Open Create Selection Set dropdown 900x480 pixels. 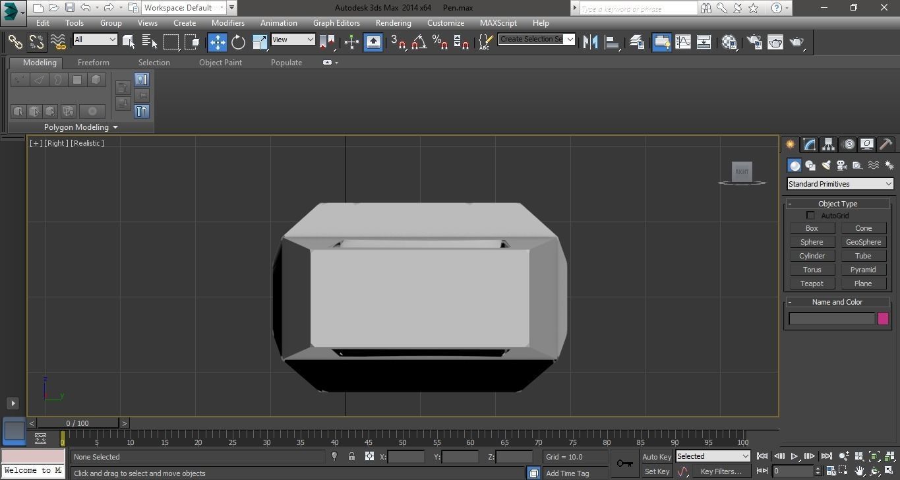(537, 39)
